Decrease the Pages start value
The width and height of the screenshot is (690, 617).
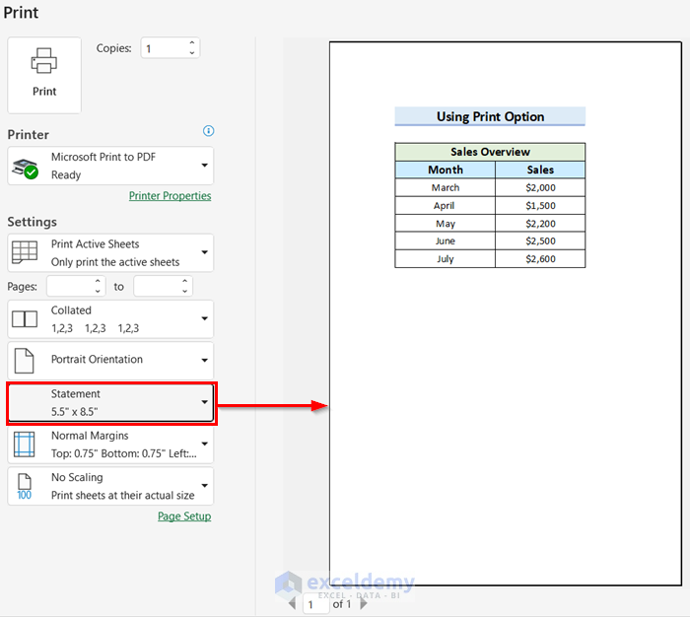(98, 292)
